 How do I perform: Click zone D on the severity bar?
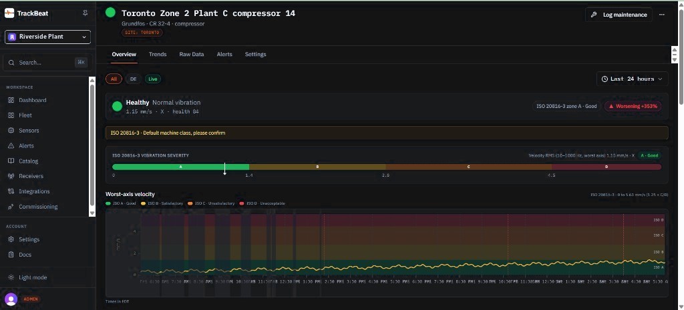pos(607,167)
